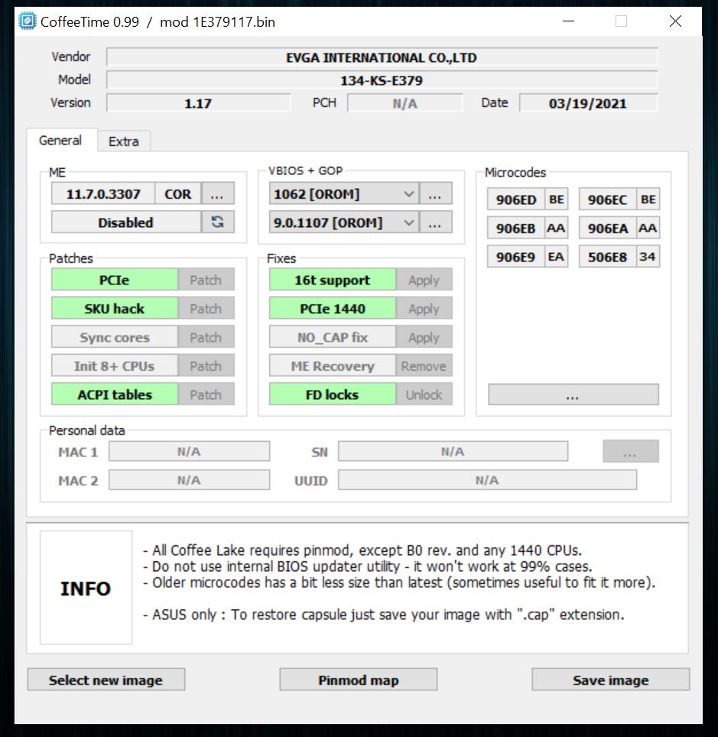The width and height of the screenshot is (718, 737).
Task: Select the General tab
Action: pyautogui.click(x=60, y=140)
